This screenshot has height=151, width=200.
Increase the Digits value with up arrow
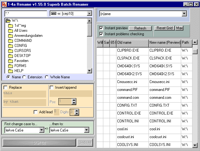tap(77, 111)
